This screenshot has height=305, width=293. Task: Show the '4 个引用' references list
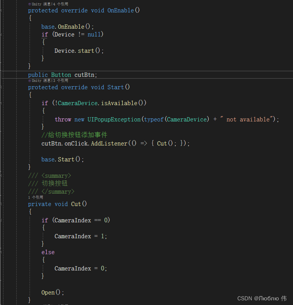[x=60, y=4]
